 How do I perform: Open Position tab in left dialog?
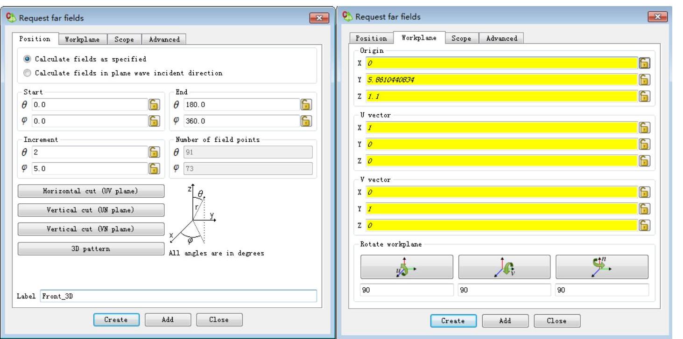pos(35,39)
